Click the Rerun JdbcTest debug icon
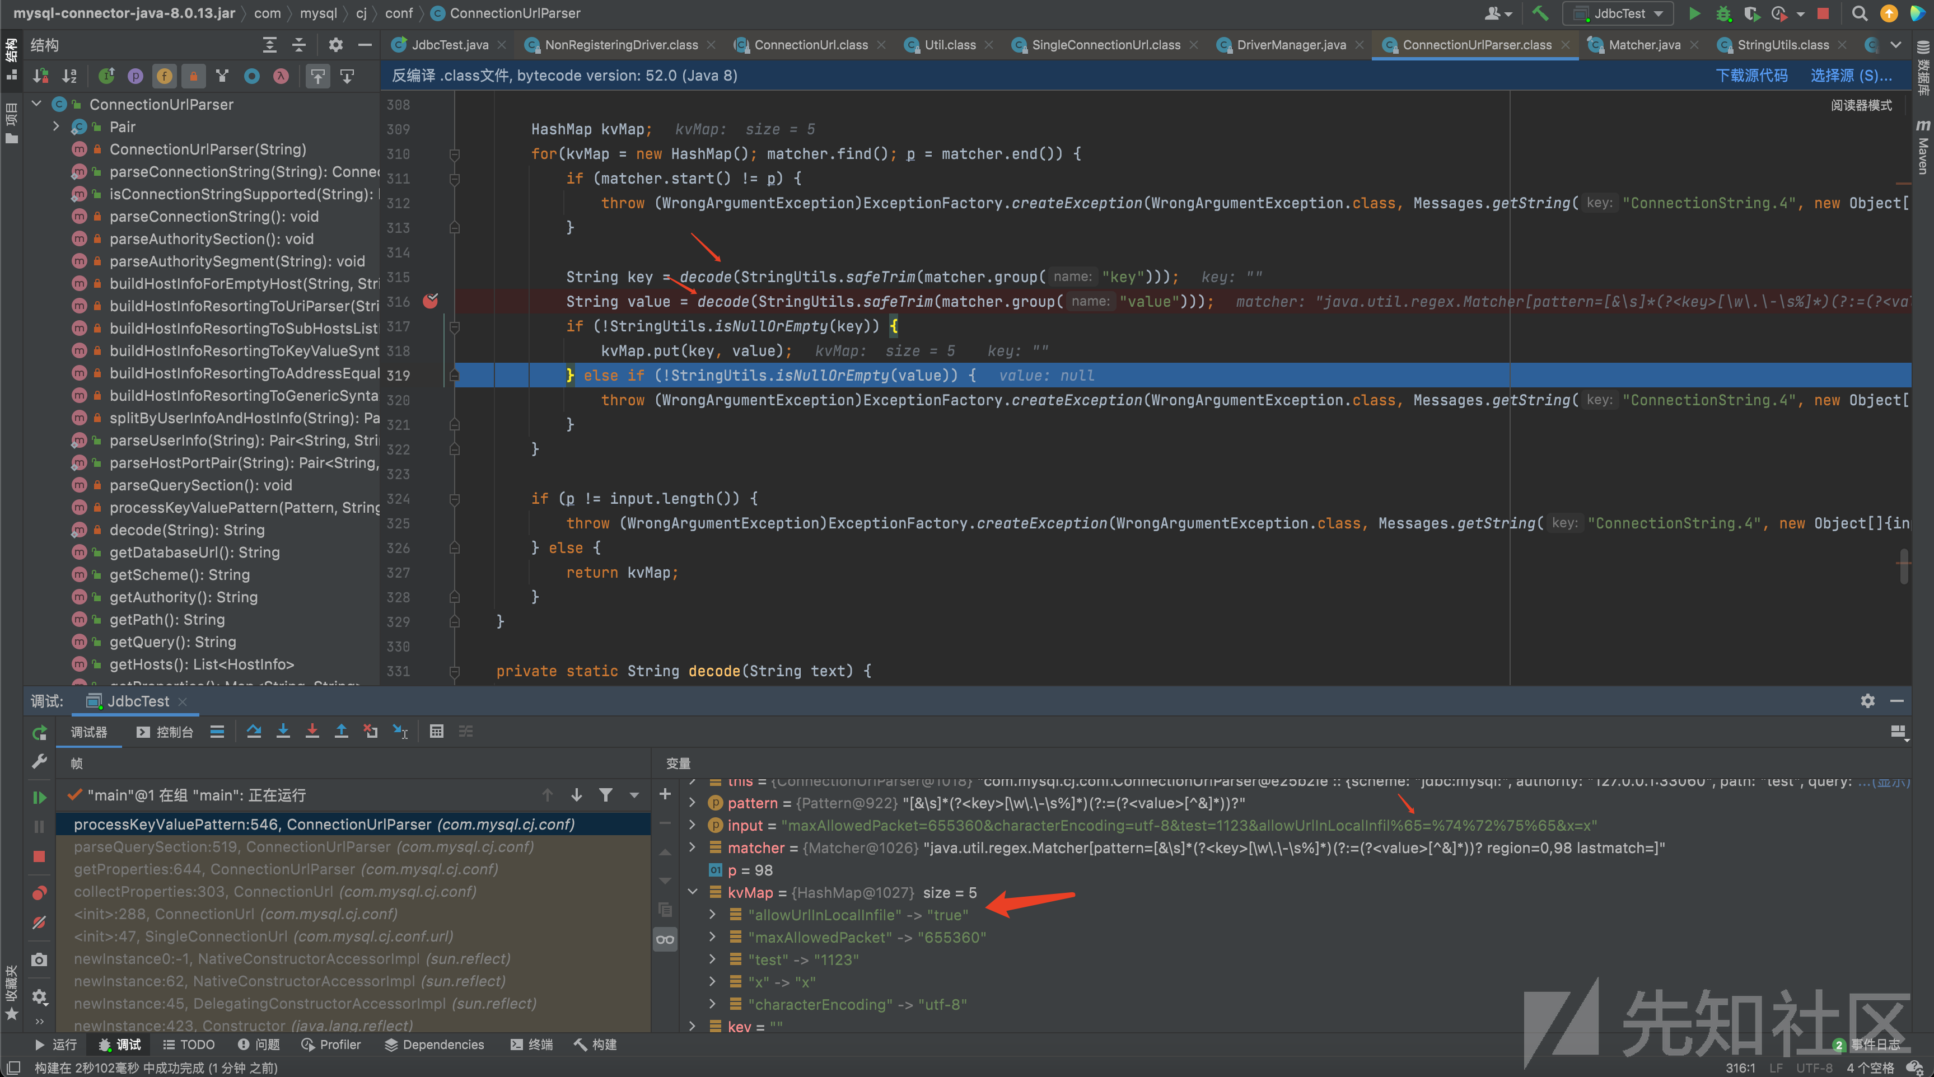Image resolution: width=1934 pixels, height=1077 pixels. [x=40, y=732]
